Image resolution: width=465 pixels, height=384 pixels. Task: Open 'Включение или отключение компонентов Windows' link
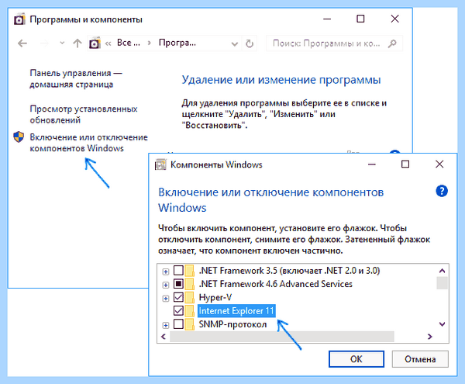[x=88, y=143]
